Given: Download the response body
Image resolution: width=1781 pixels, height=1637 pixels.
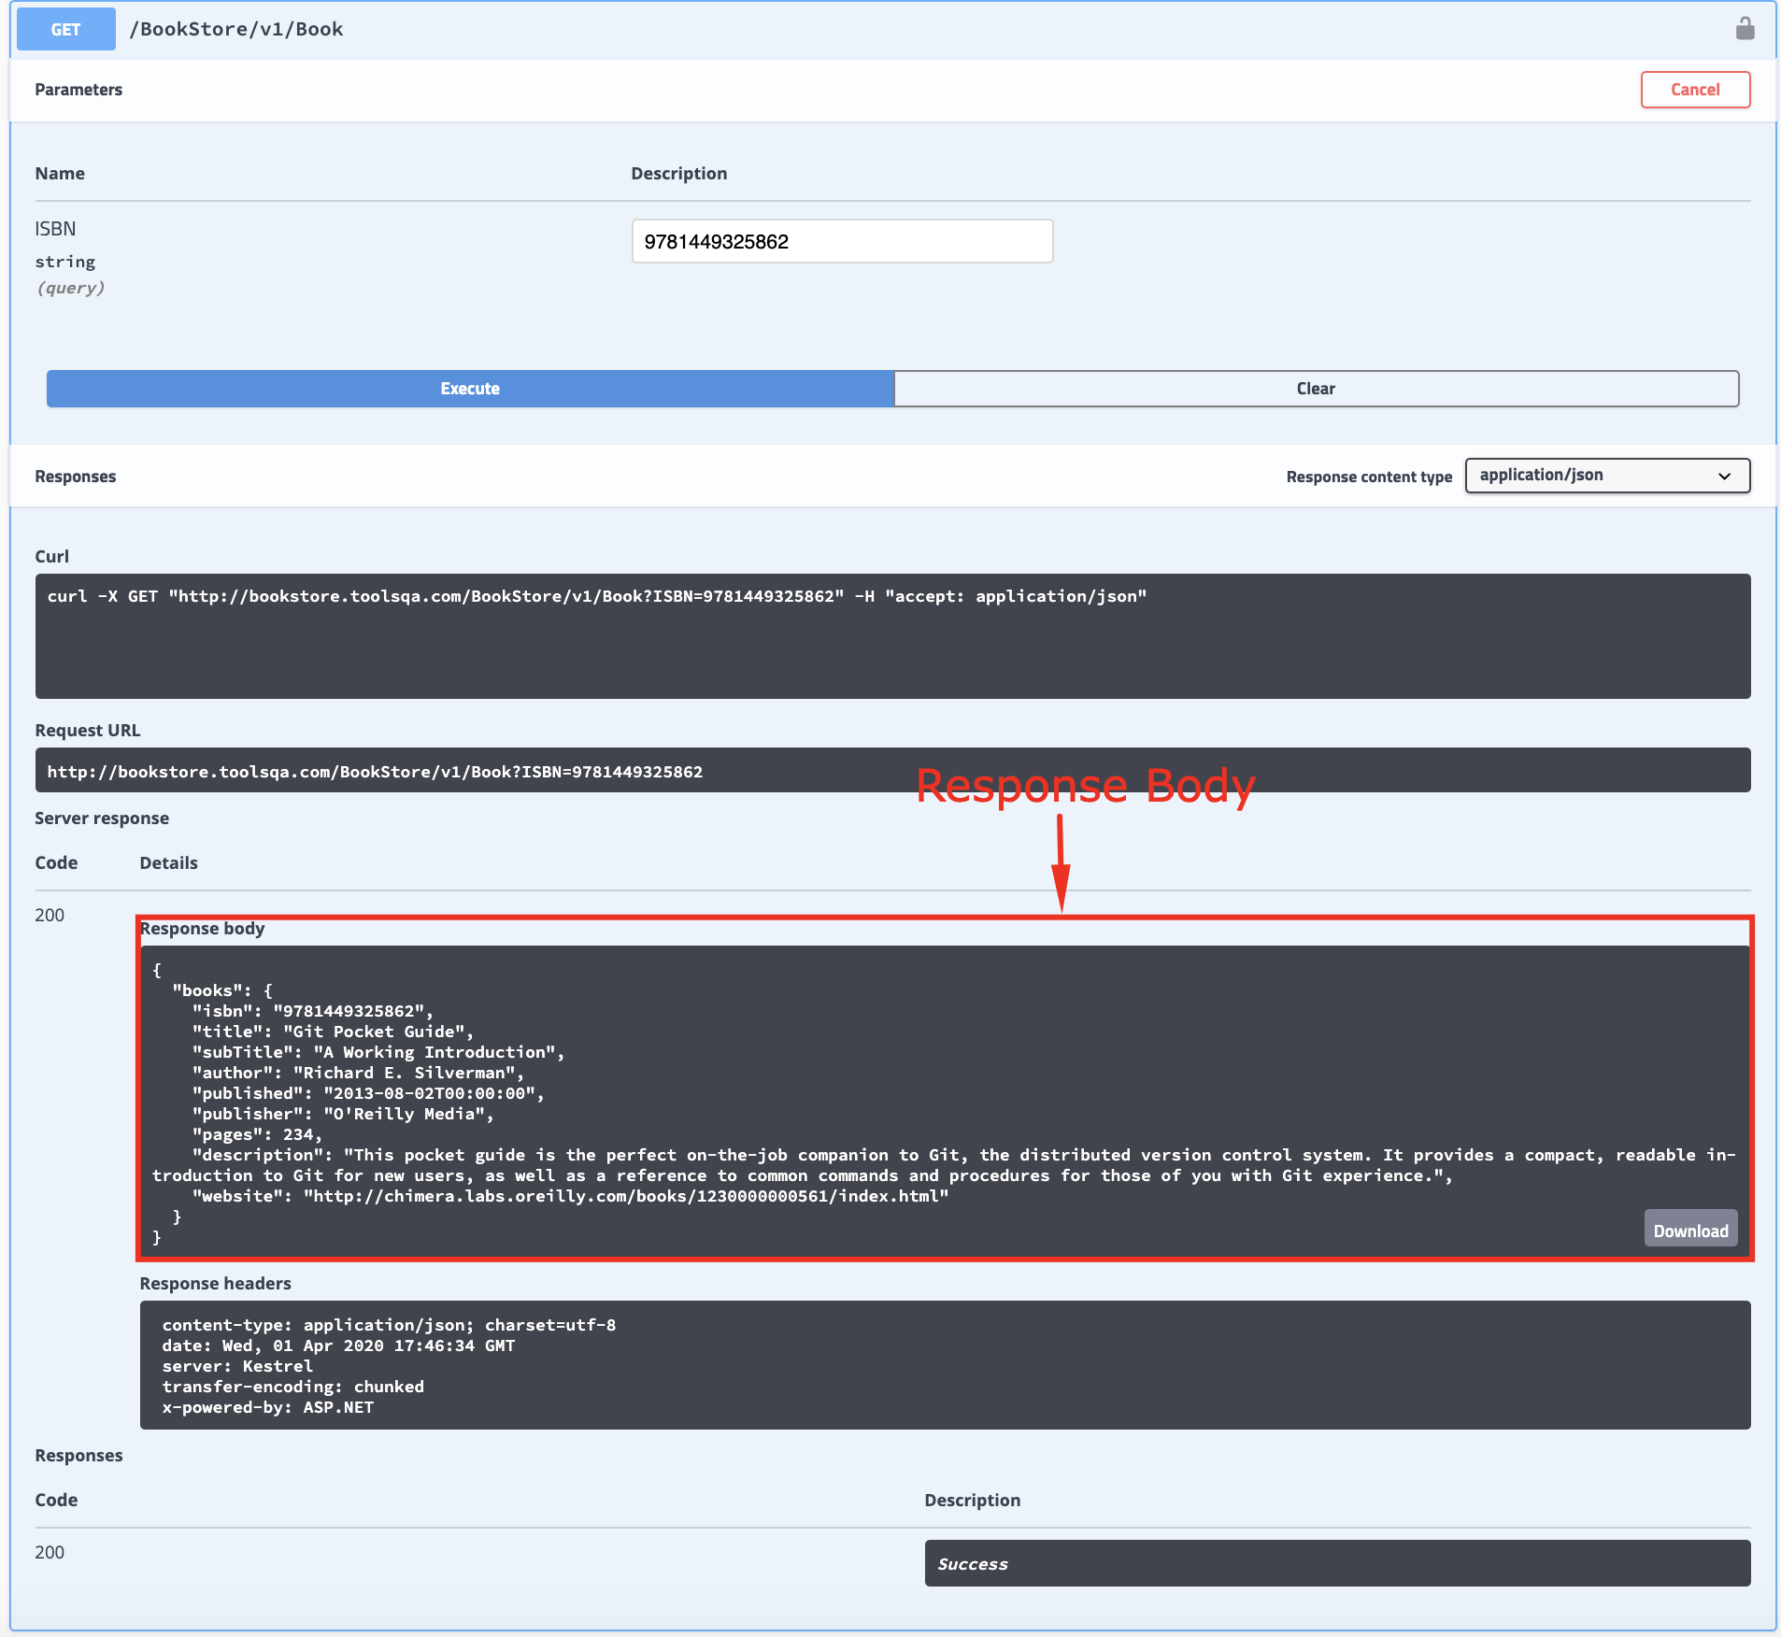Looking at the screenshot, I should 1689,1230.
